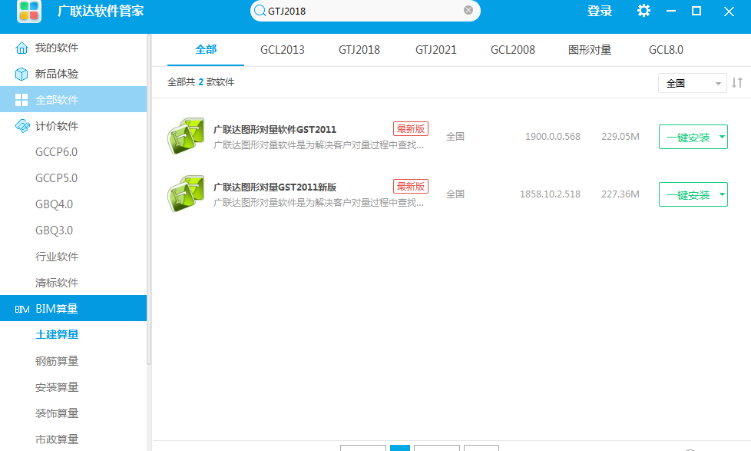Switch to the 全部 tab
The width and height of the screenshot is (751, 451).
(206, 49)
